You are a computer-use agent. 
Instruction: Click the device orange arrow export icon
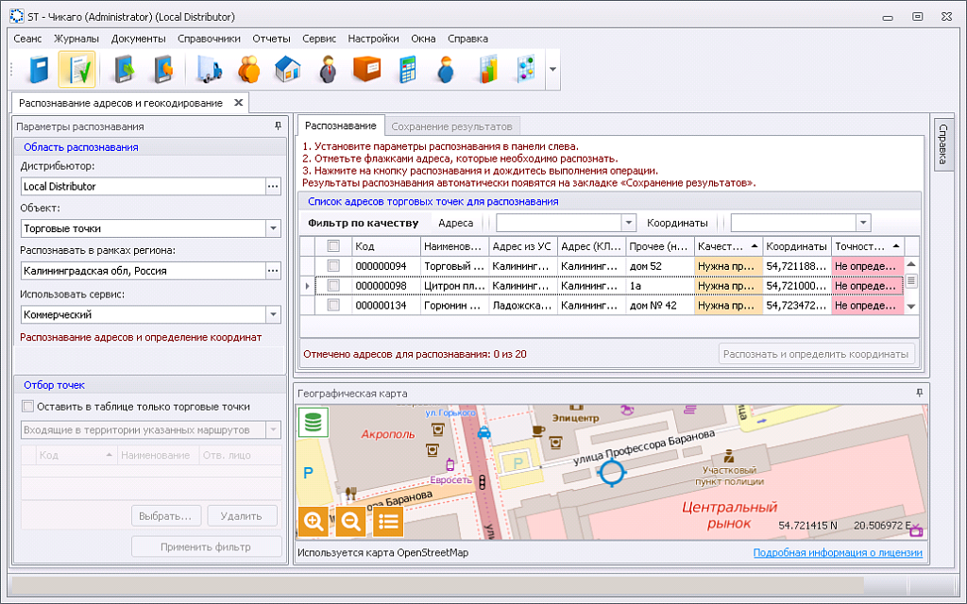(x=162, y=69)
